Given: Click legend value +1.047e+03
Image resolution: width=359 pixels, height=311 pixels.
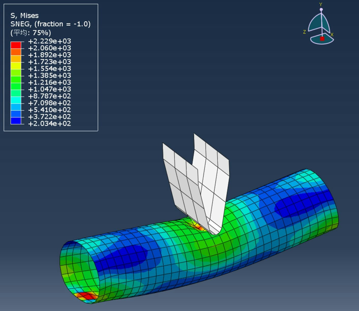Looking at the screenshot, I should [50, 89].
